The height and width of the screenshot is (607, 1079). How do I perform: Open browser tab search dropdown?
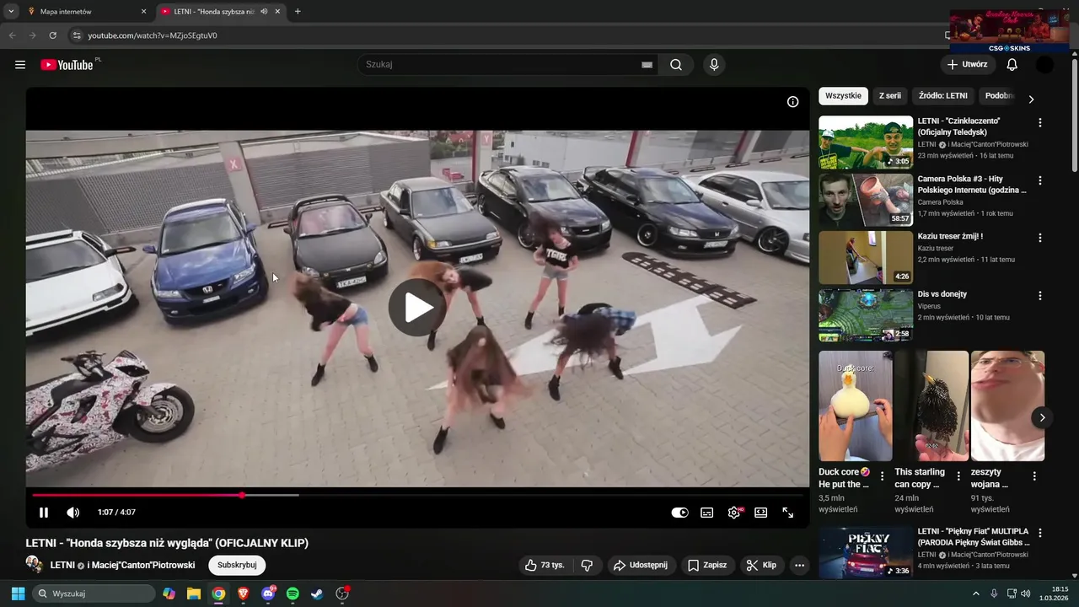tap(11, 12)
